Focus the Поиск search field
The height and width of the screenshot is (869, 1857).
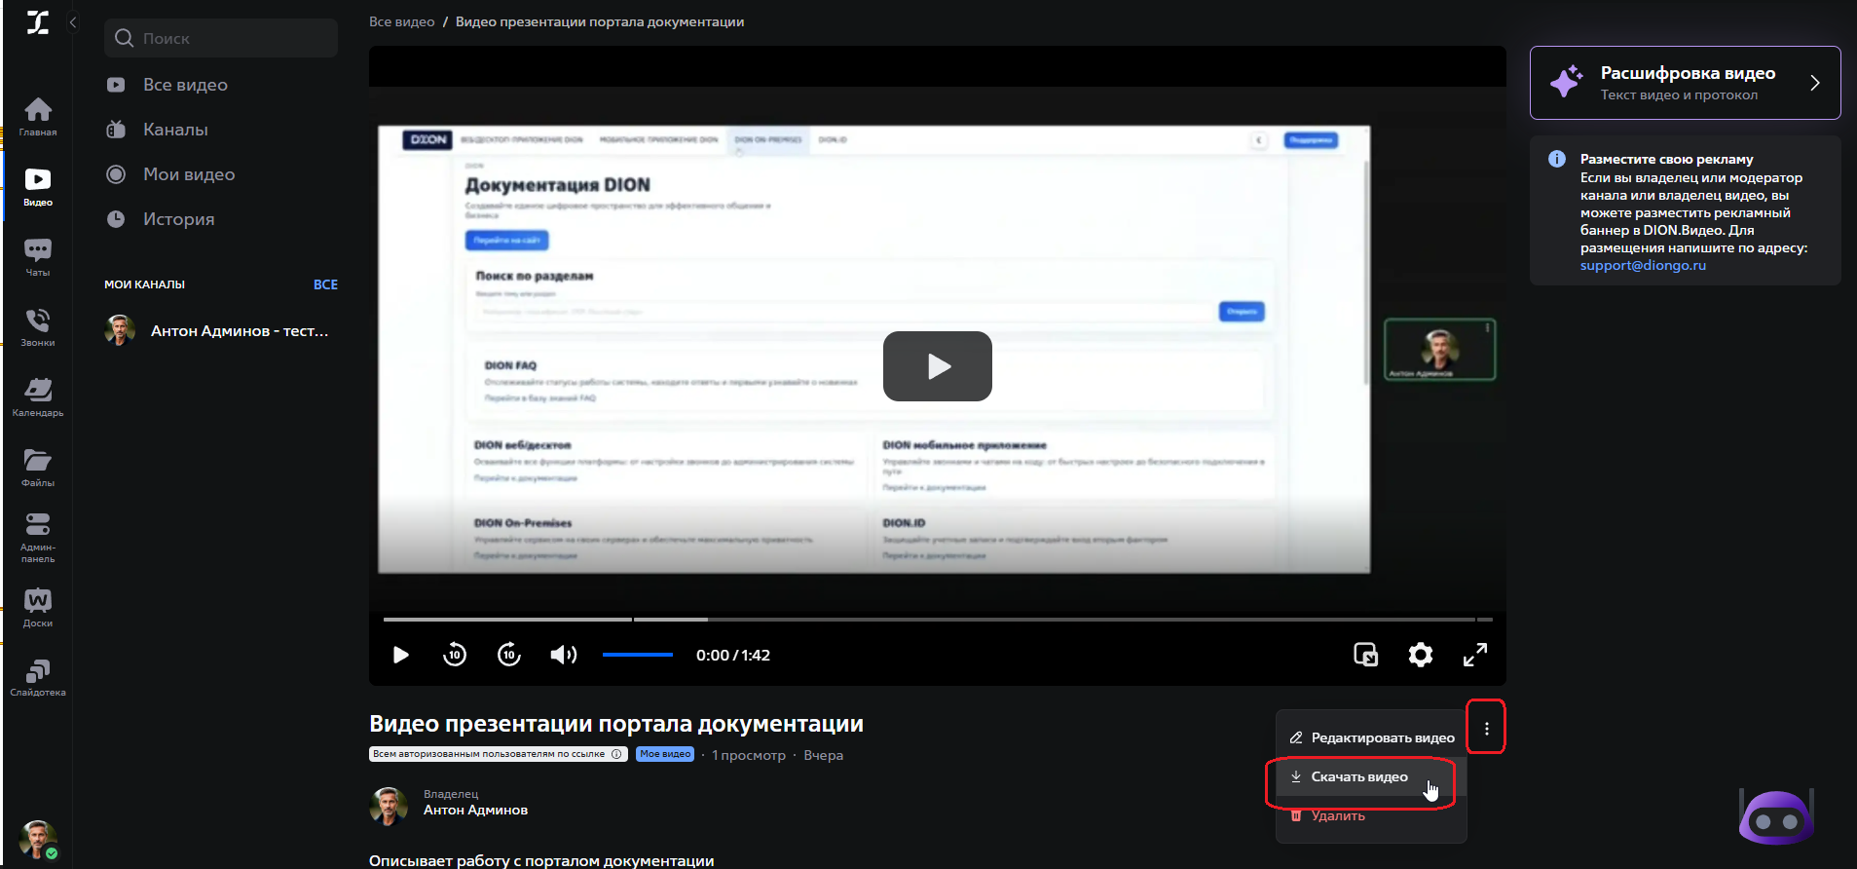coord(221,38)
